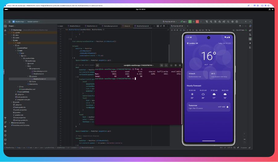Open the Build hammer tool window
The width and height of the screenshot is (278, 162).
pos(5,118)
